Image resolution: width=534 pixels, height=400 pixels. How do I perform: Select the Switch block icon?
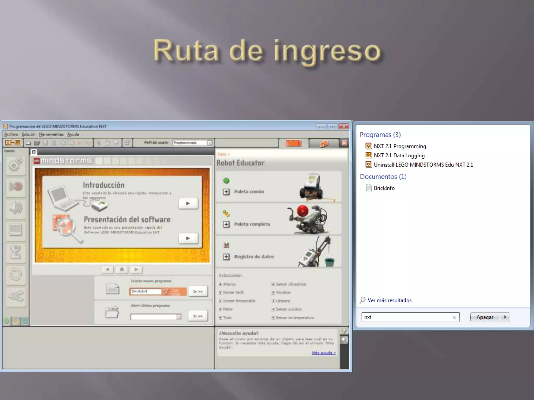pos(15,296)
